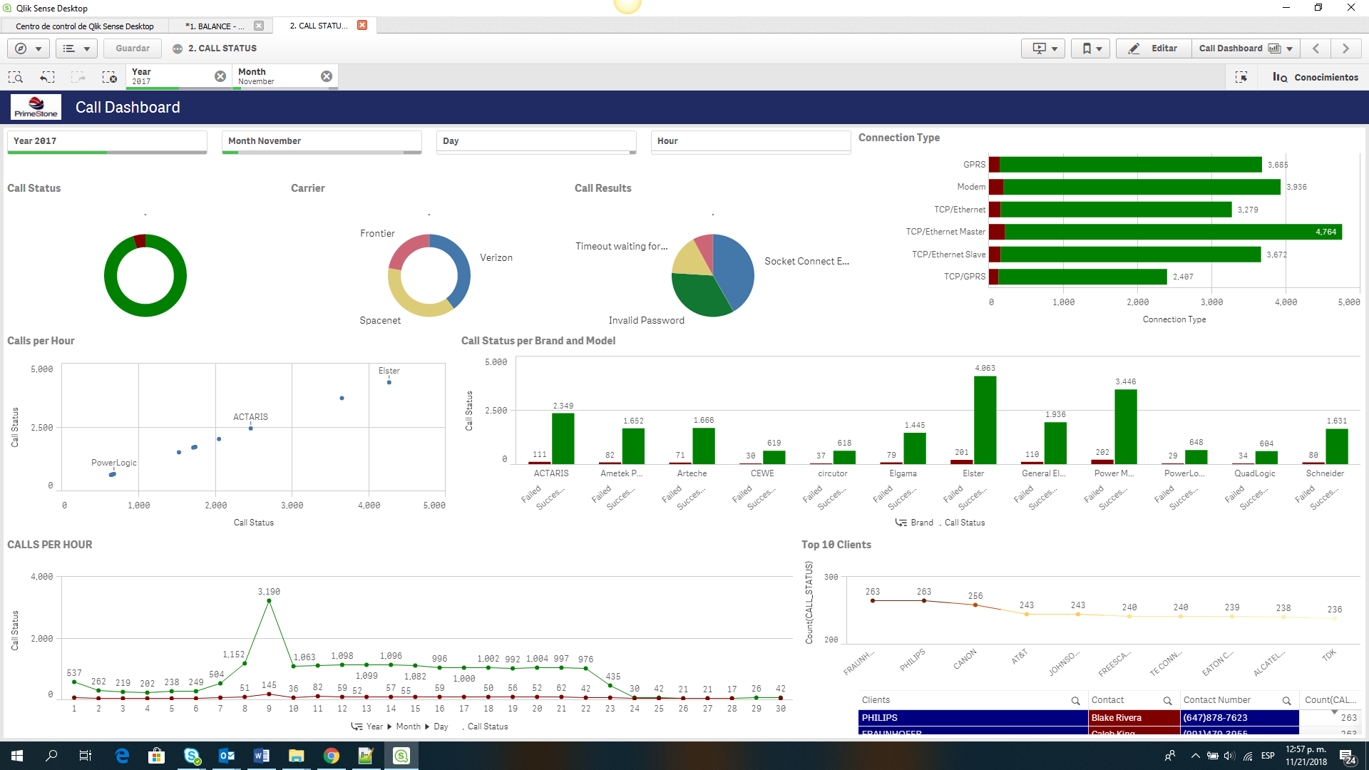Step back one selection
Viewport: 1369px width, 770px height.
[47, 77]
